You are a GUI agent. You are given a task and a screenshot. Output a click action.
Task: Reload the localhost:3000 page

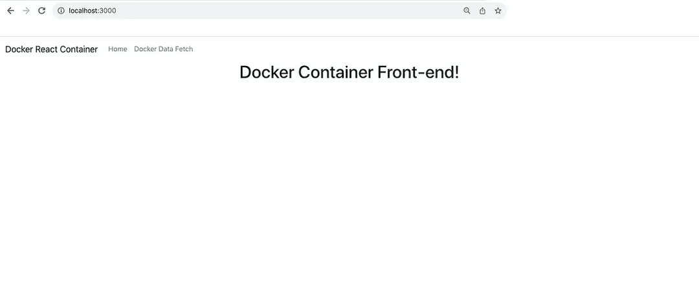click(x=42, y=10)
